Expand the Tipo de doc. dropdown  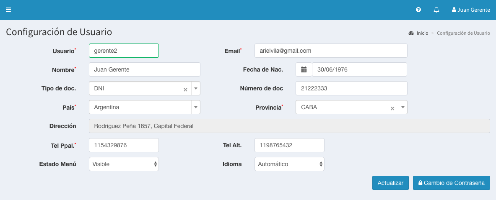pos(196,89)
